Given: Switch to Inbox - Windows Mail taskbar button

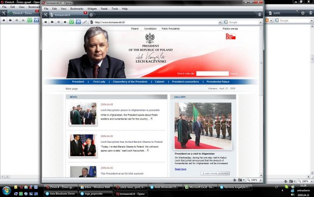Looking at the screenshot, I should point(95,187).
